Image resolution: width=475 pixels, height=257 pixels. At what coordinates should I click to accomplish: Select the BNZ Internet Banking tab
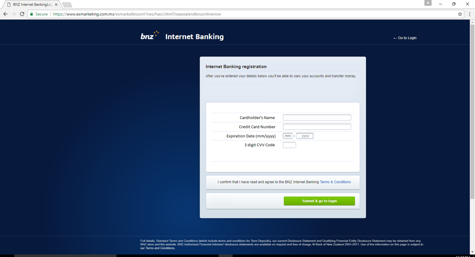pos(32,4)
